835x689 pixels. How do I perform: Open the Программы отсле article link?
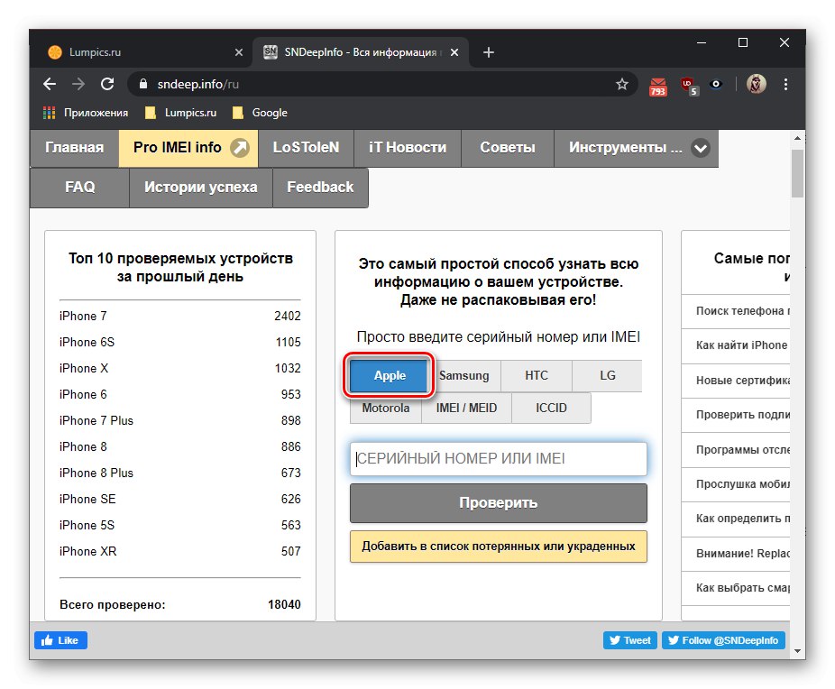click(742, 449)
